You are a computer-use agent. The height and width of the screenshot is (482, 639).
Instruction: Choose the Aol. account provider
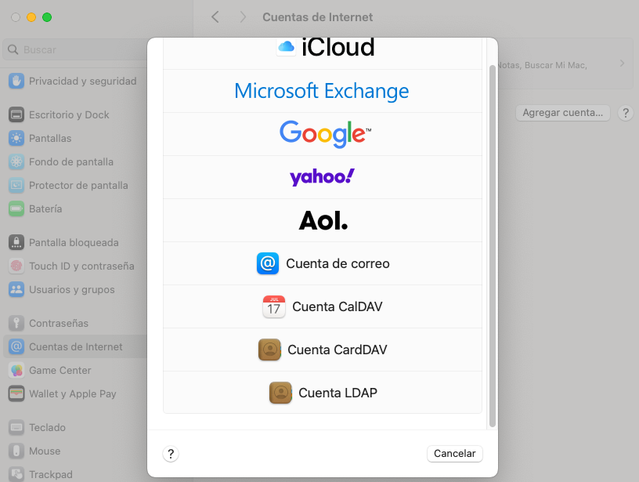click(323, 220)
